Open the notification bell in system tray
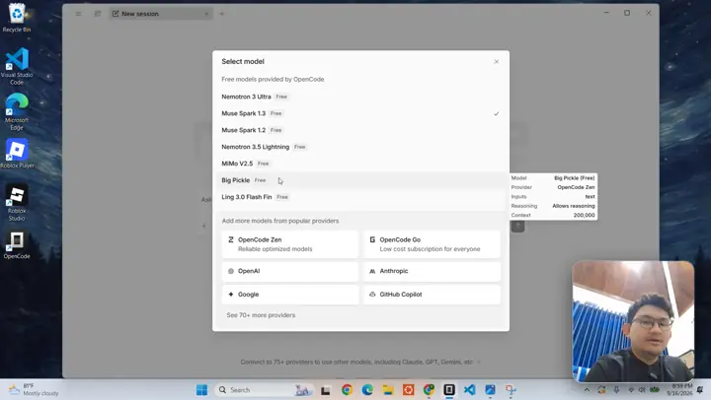 (x=700, y=389)
